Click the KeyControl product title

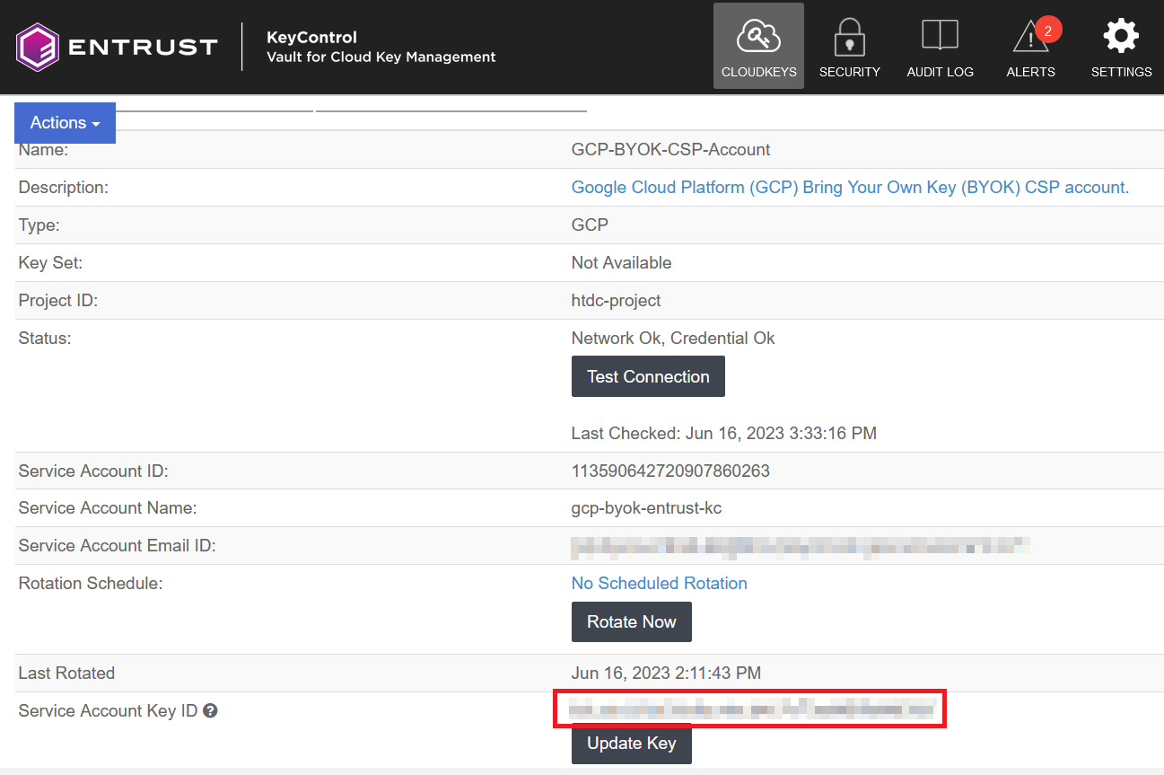pyautogui.click(x=311, y=37)
